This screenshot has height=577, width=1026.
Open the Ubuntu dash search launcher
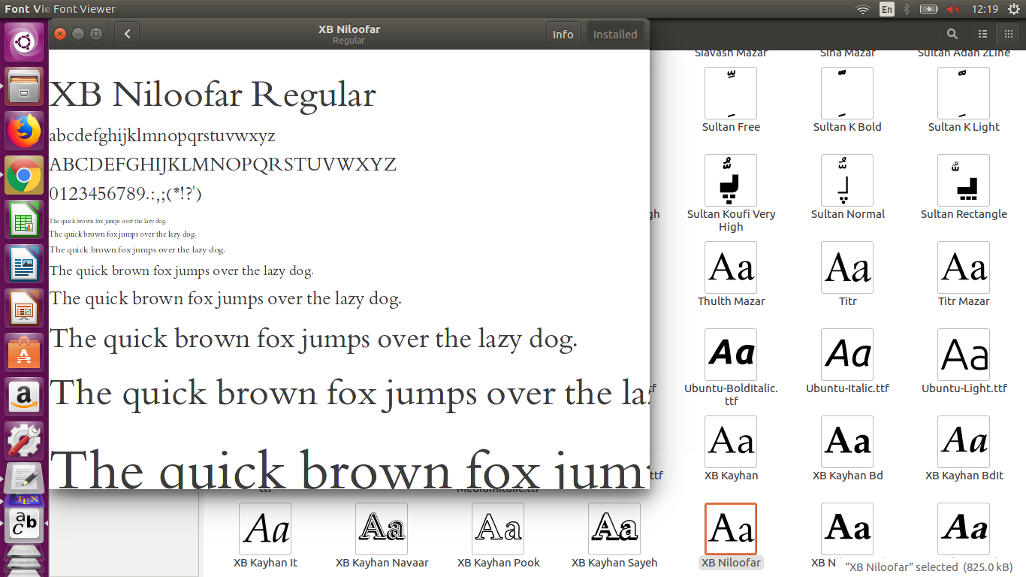(x=25, y=41)
